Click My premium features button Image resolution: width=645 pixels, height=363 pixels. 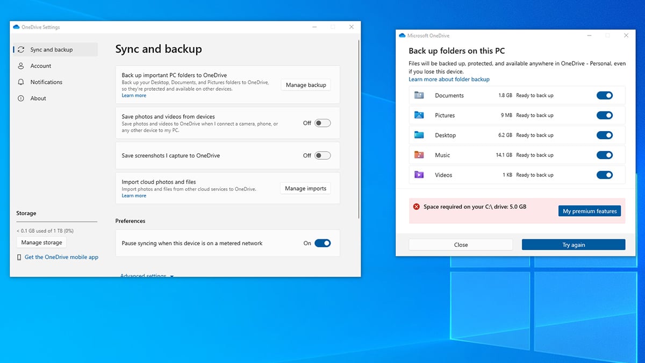pyautogui.click(x=590, y=211)
